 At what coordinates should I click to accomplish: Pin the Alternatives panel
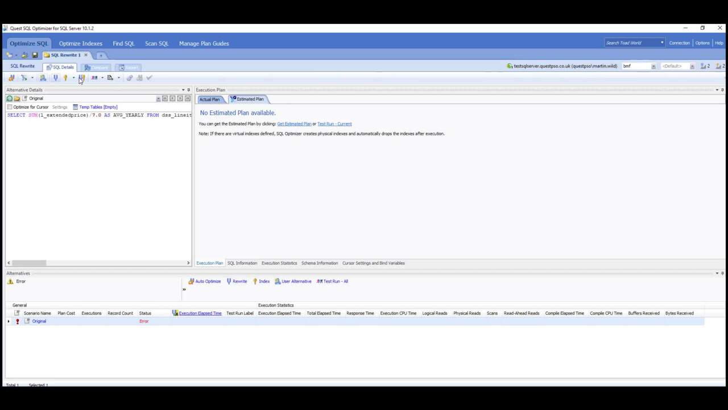click(x=722, y=273)
